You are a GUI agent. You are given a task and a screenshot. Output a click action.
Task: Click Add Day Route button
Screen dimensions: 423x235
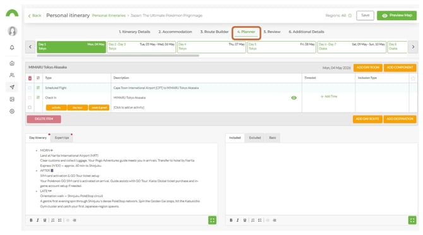coord(367,119)
